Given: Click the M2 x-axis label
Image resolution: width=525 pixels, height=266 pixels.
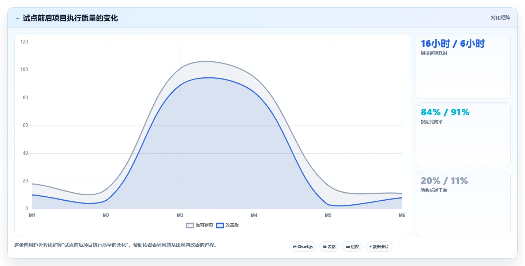Looking at the screenshot, I should pyautogui.click(x=106, y=215).
